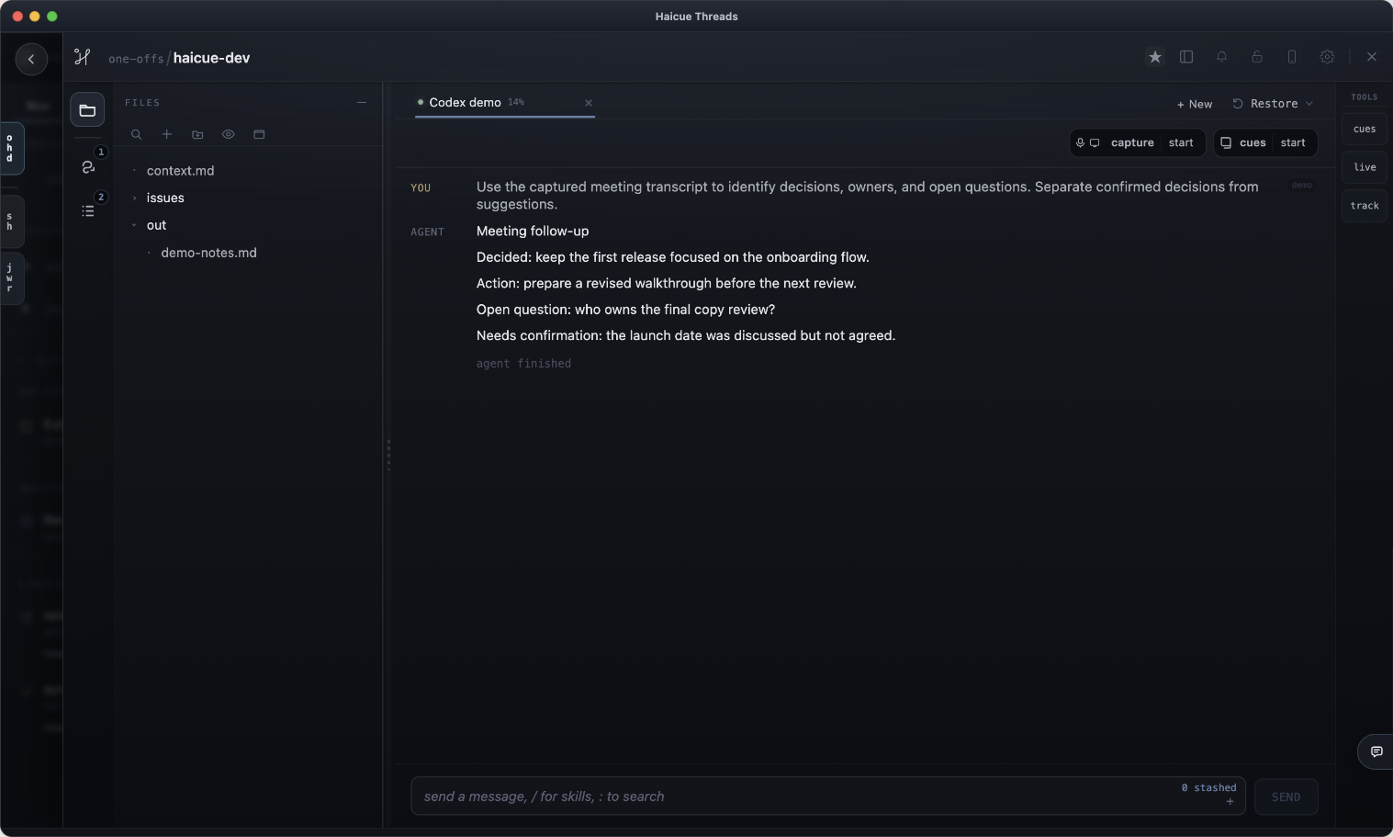Favorite this thread with the star
The height and width of the screenshot is (837, 1393).
click(x=1155, y=57)
